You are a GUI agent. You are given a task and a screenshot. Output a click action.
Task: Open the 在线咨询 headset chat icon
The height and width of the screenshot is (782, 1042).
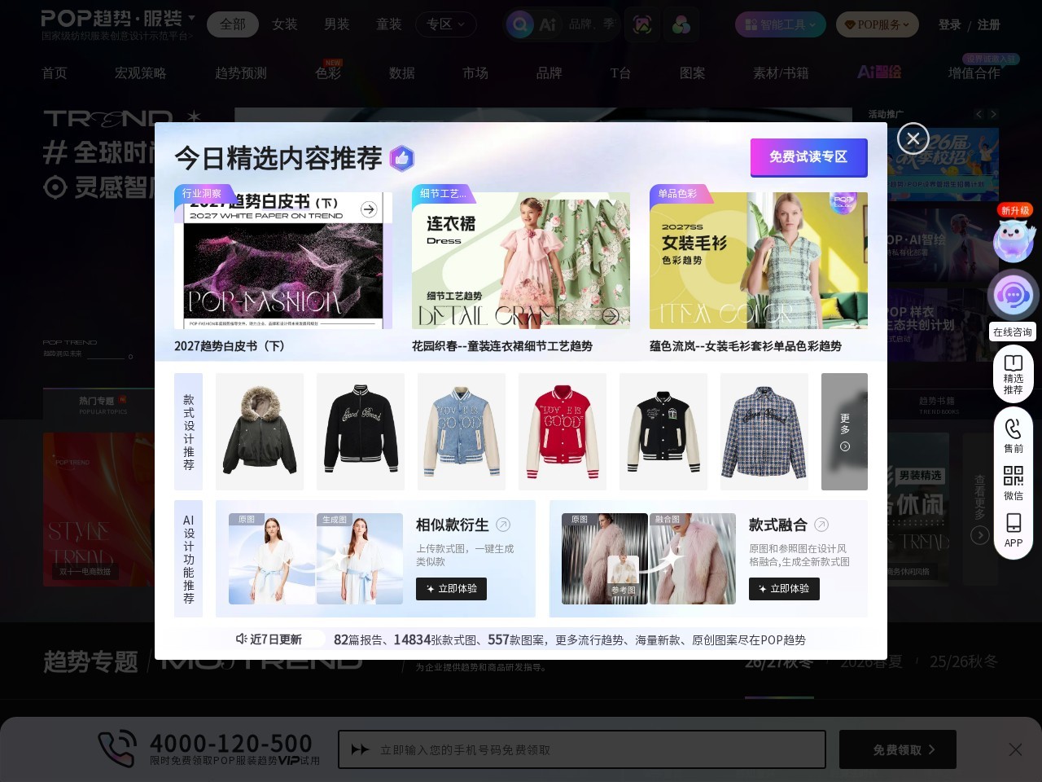coord(1013,295)
